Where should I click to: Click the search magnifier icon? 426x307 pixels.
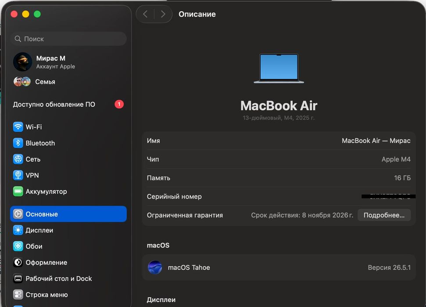[x=18, y=39]
